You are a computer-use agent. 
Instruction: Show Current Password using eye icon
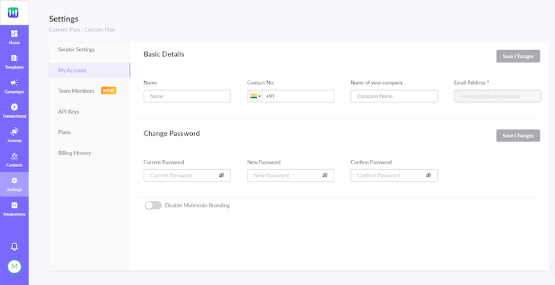point(221,175)
